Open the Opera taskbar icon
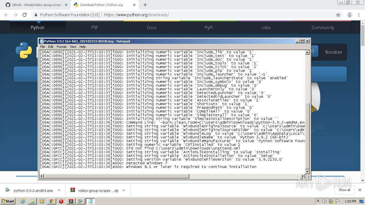 61,201
